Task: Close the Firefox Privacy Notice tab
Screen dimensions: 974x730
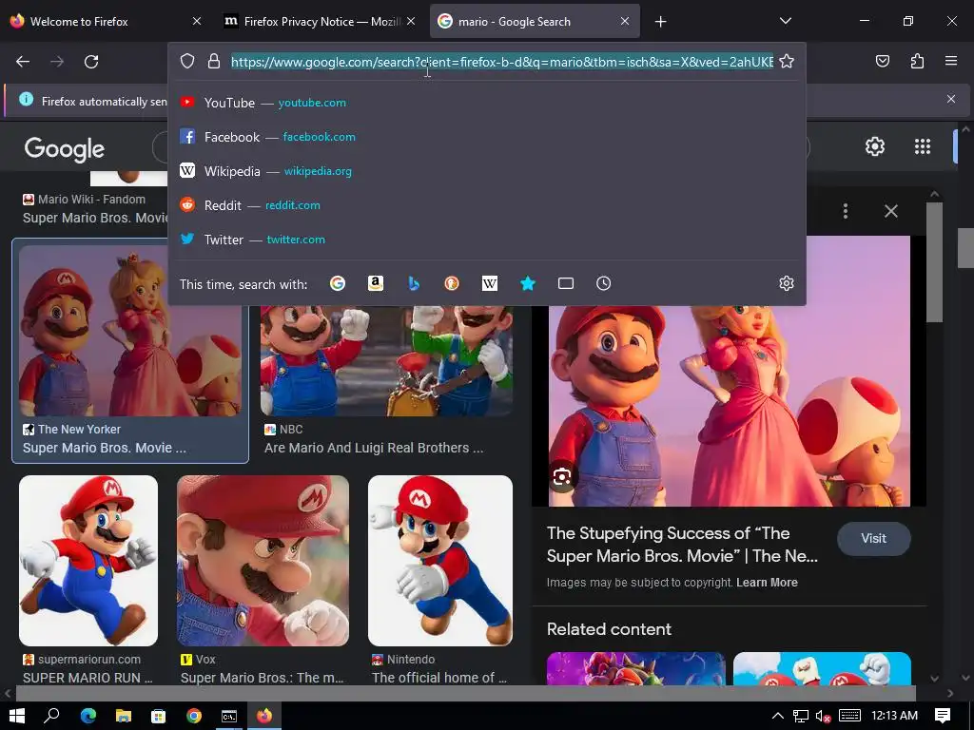Action: pyautogui.click(x=411, y=21)
